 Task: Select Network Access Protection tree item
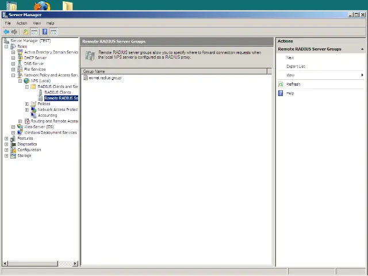pos(57,110)
